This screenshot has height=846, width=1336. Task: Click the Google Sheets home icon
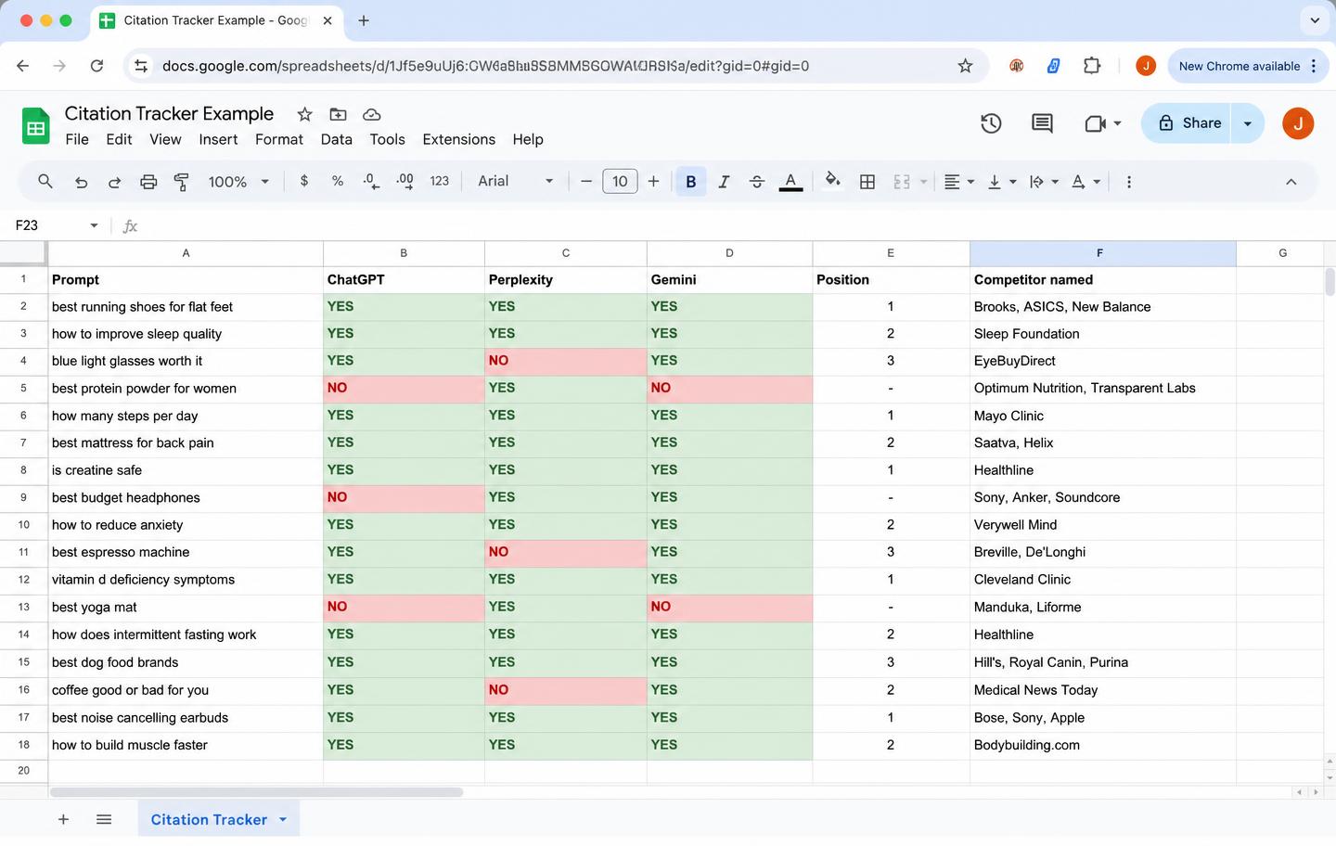35,126
